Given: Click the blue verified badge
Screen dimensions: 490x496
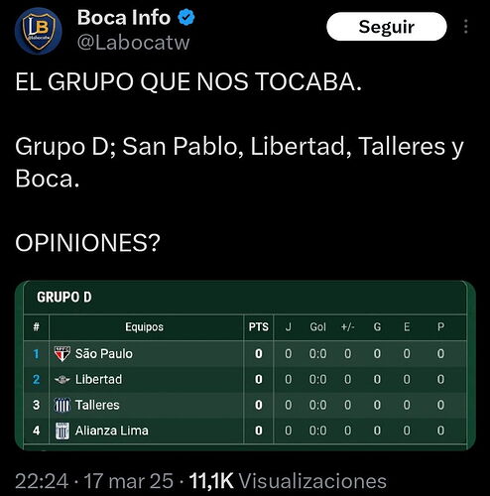Looking at the screenshot, I should (186, 17).
